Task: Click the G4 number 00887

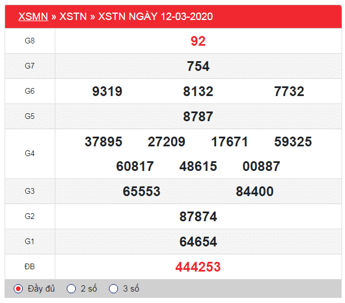Action: click(261, 166)
